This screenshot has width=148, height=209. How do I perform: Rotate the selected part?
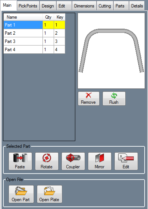[x=47, y=161]
